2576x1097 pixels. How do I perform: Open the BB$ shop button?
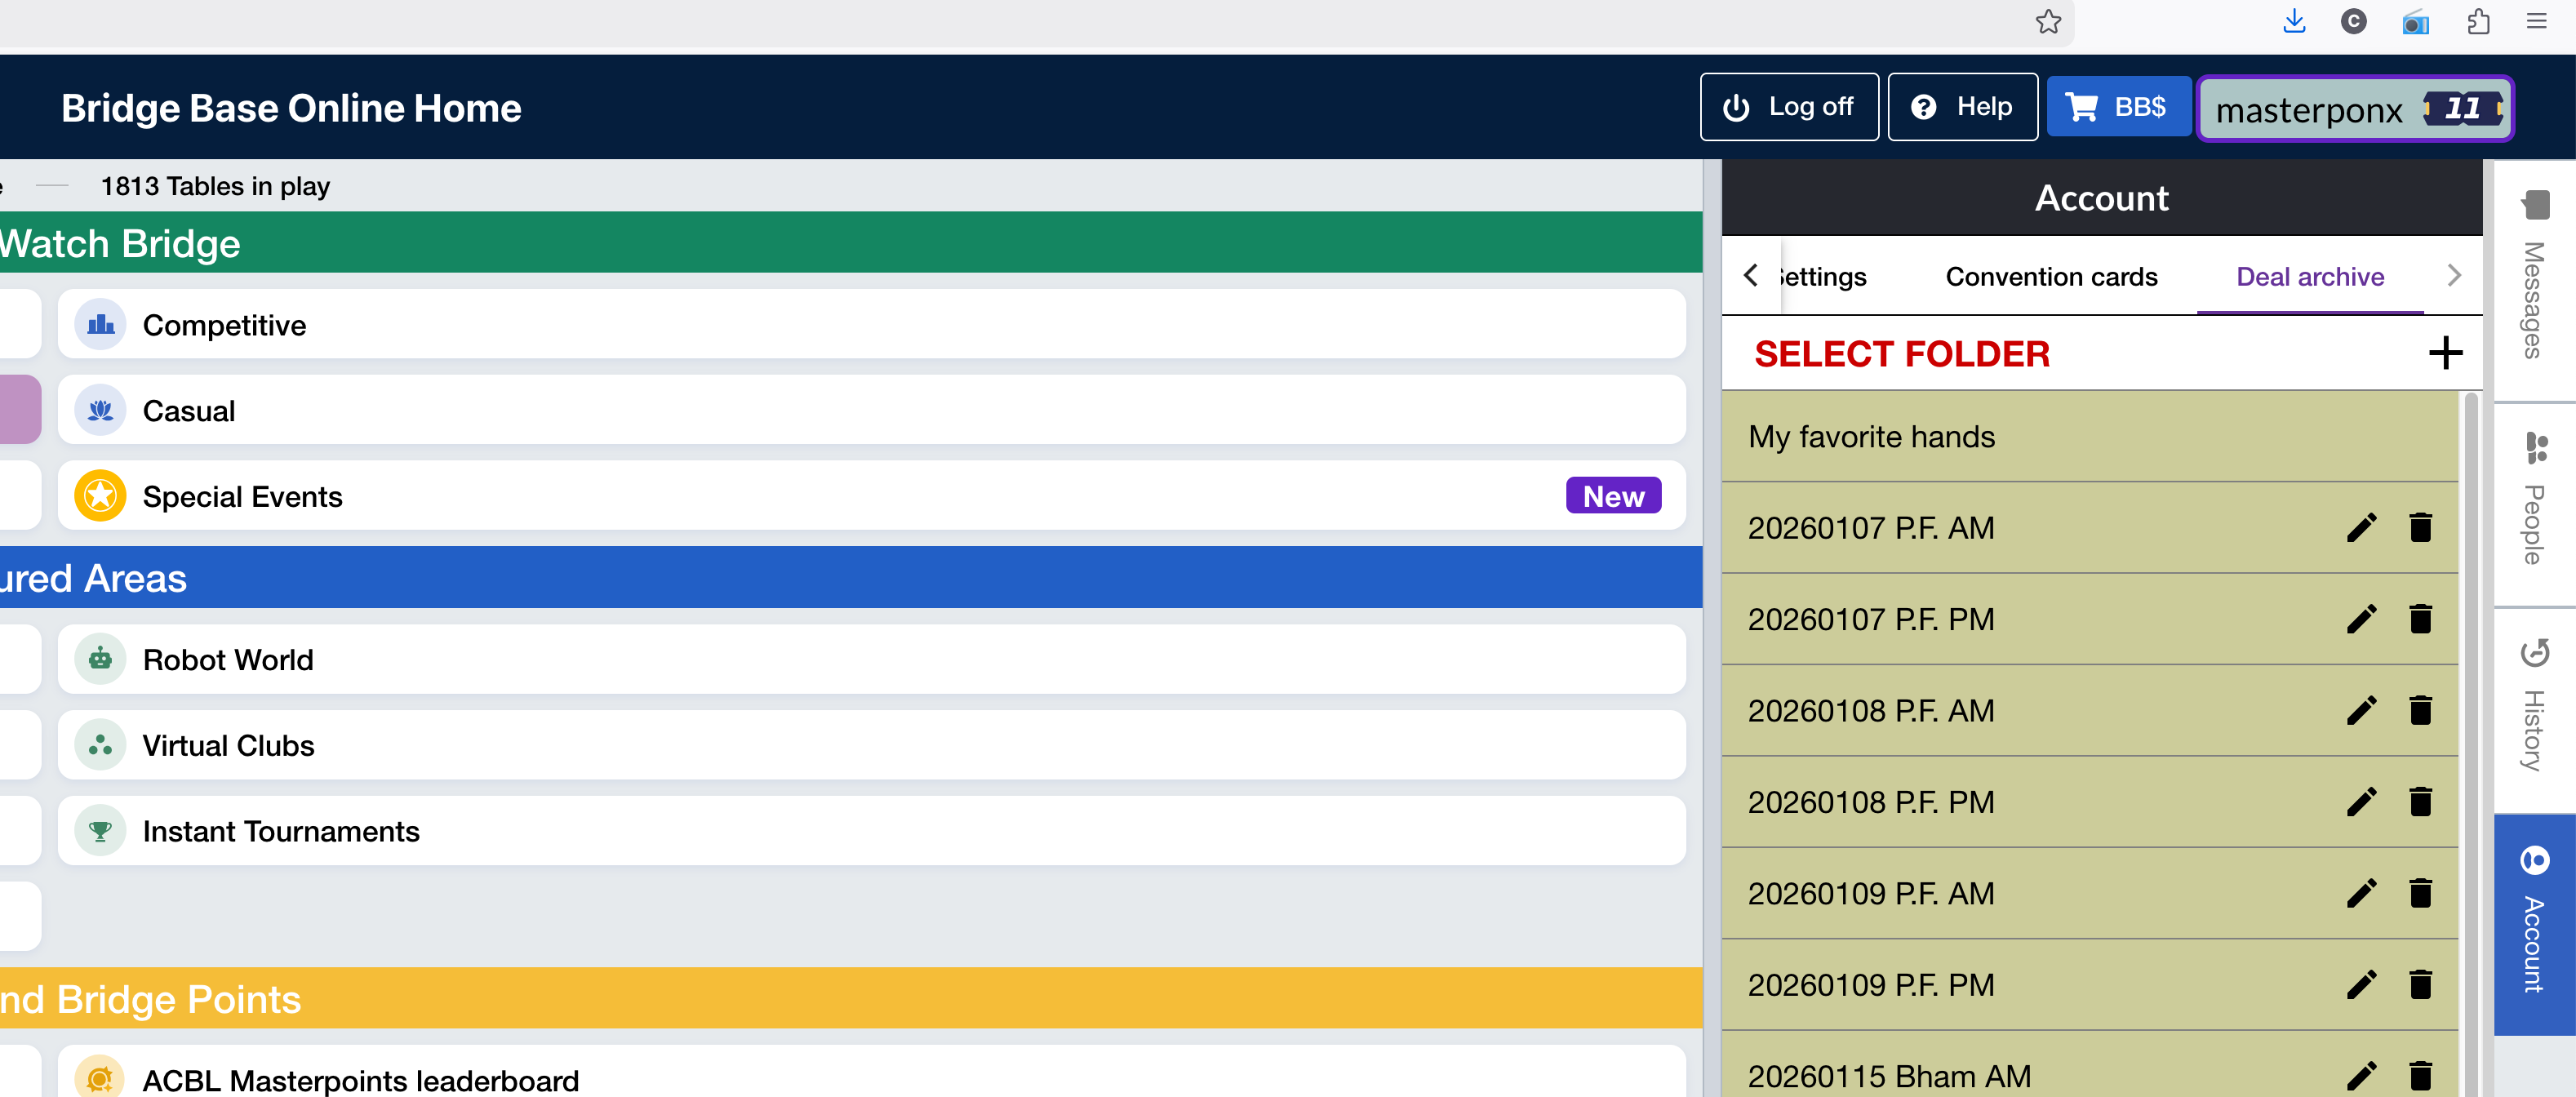pos(2117,107)
